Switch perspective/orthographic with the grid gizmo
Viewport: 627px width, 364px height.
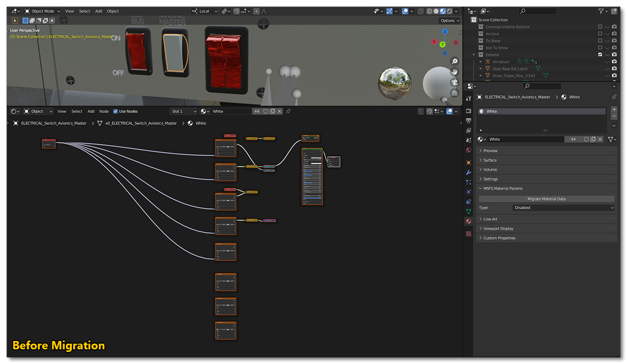tap(455, 93)
